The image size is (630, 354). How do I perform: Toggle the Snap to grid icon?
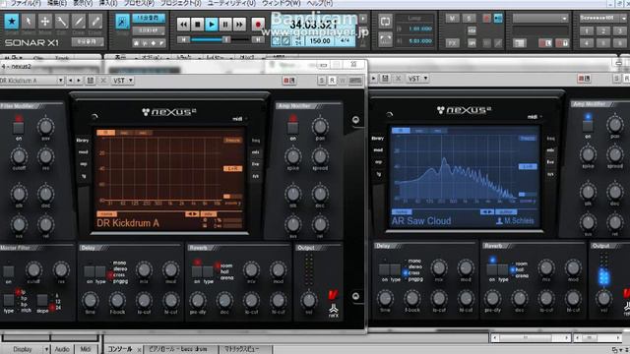[x=122, y=22]
